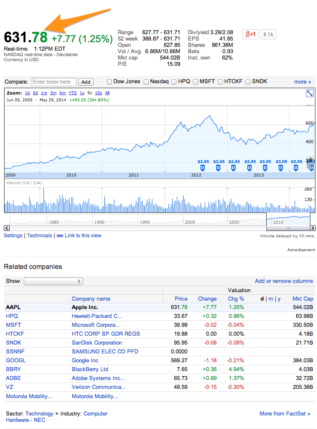Open SAMSUNG ELEC CO PFD link

pos(105,351)
